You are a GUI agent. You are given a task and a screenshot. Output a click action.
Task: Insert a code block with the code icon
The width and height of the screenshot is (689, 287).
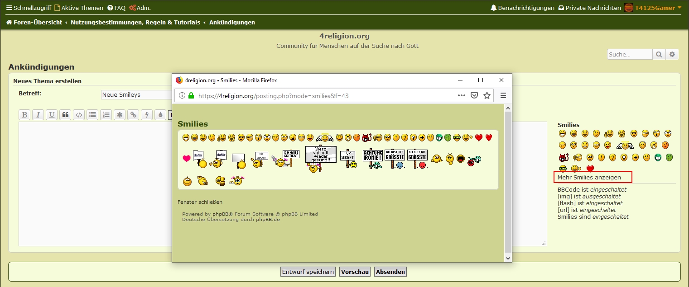[79, 115]
